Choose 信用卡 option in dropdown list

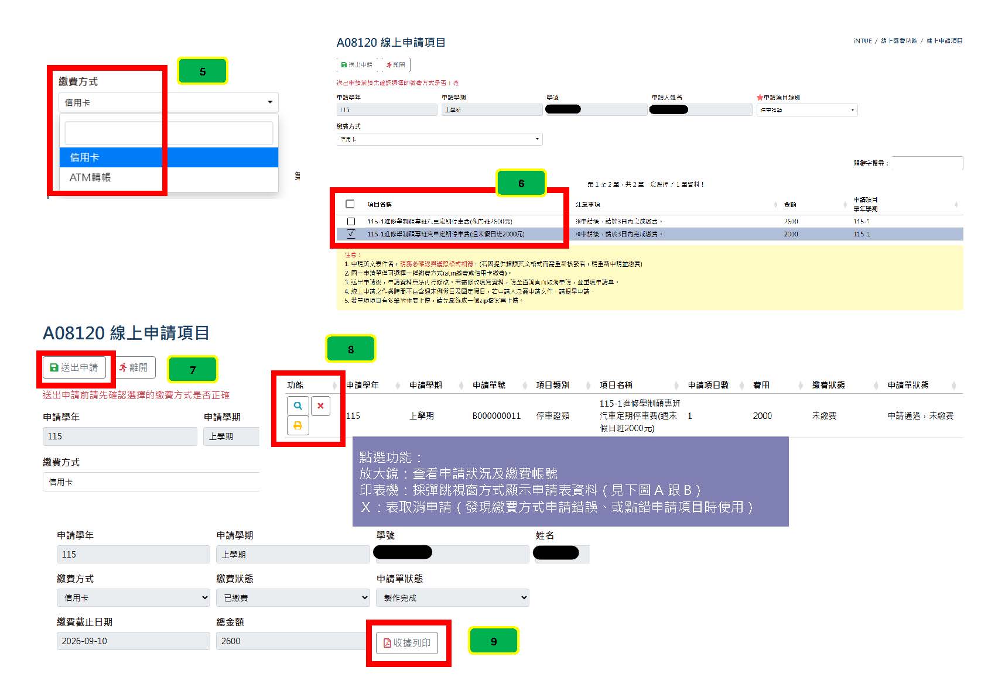click(169, 157)
